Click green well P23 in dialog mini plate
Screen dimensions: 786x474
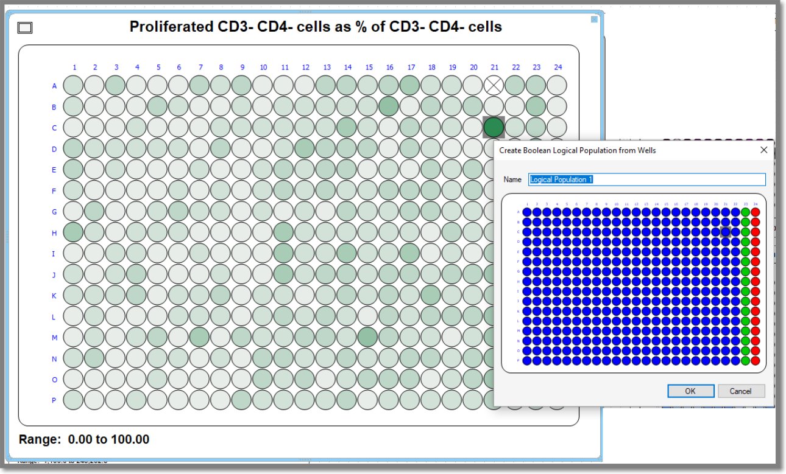click(x=746, y=360)
